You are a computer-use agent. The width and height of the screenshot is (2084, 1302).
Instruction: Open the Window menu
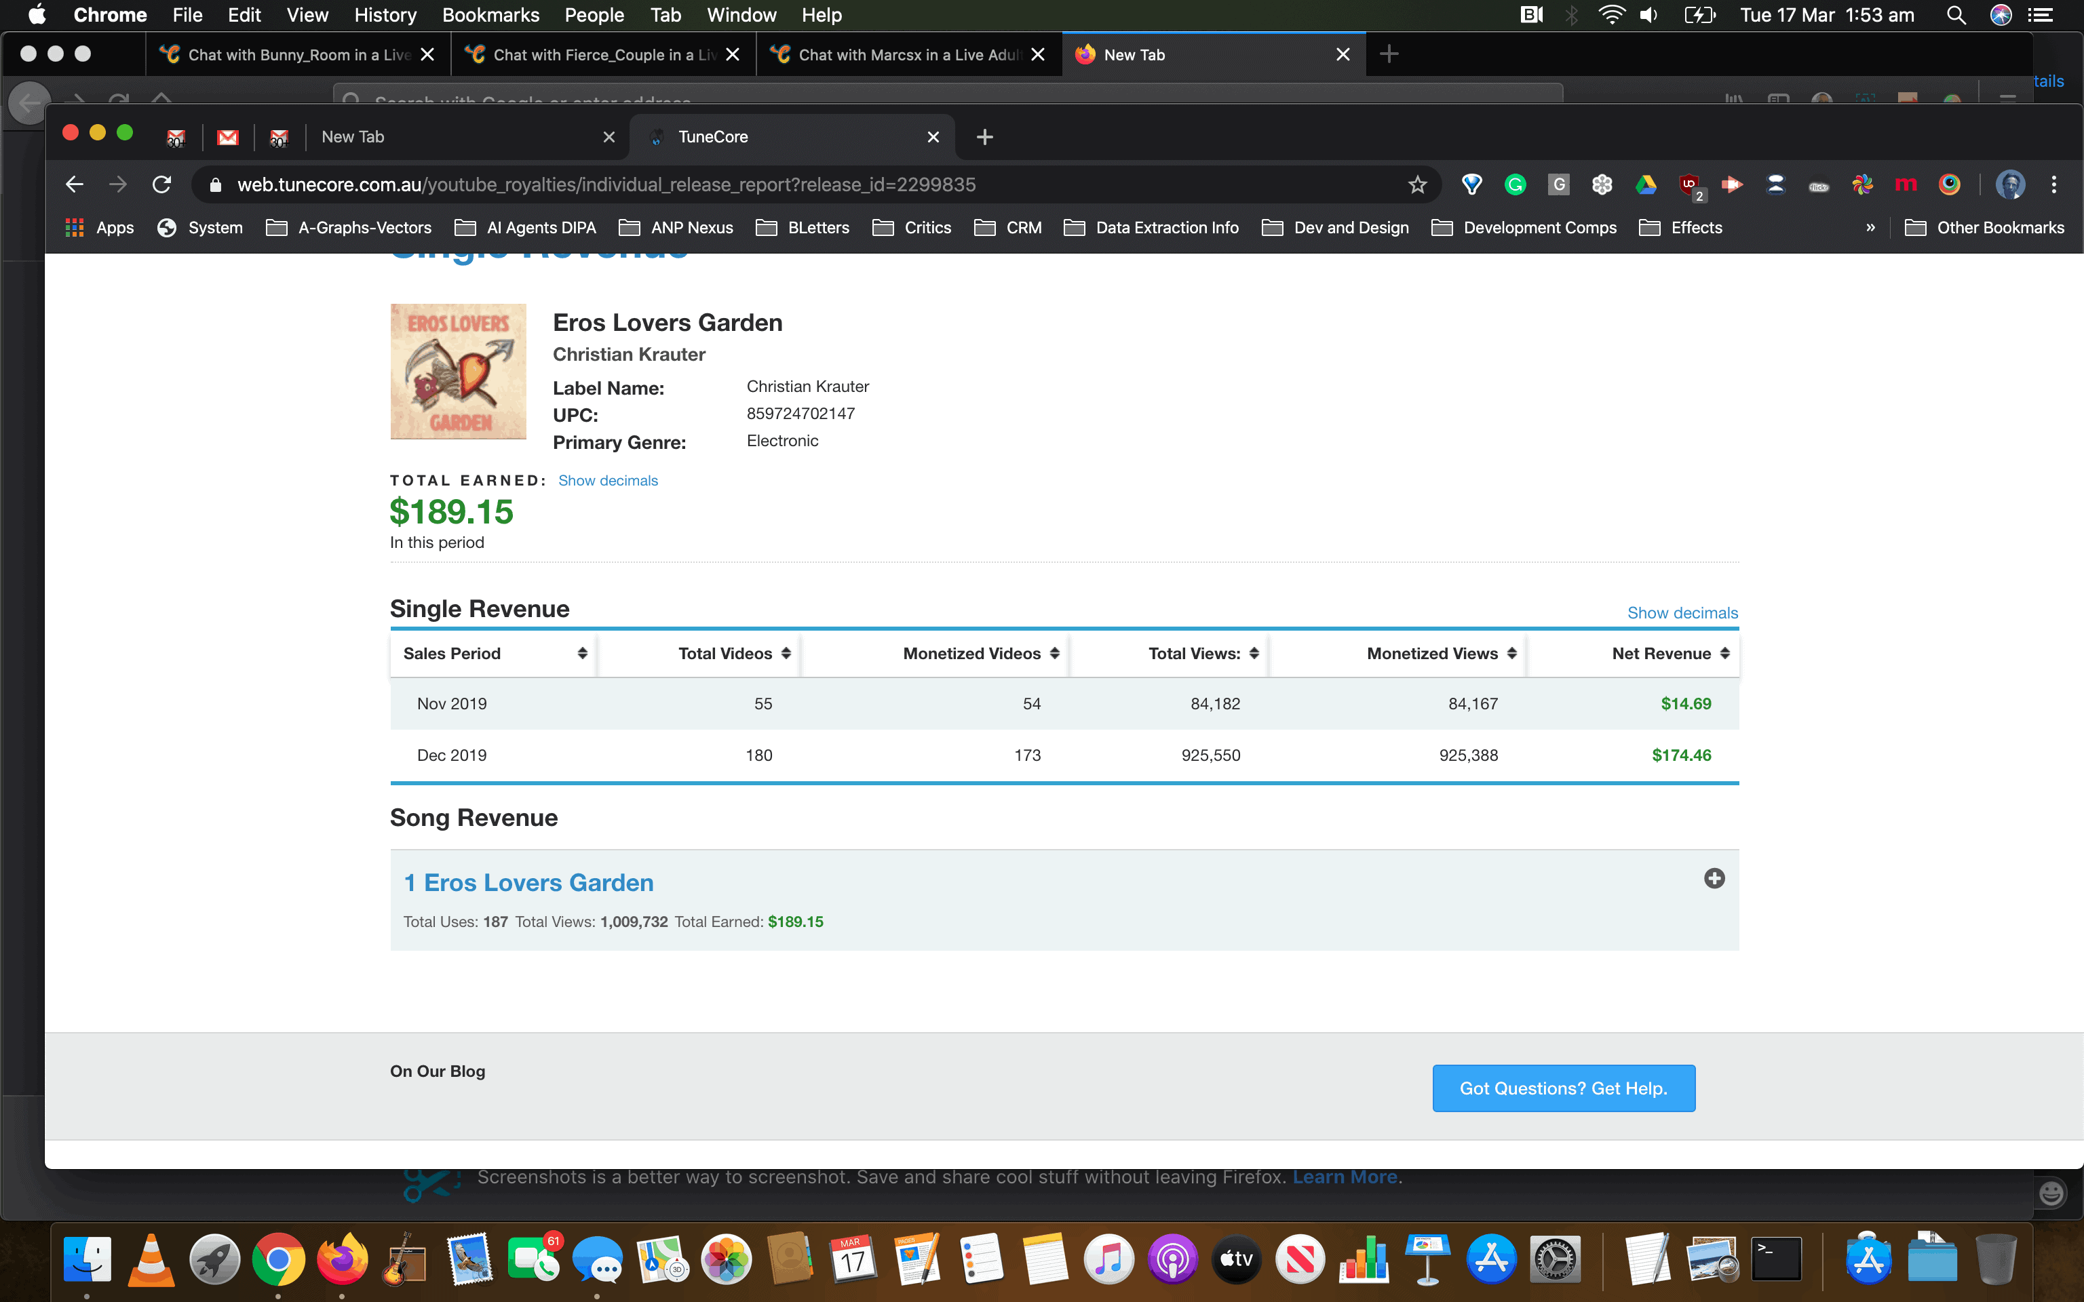click(741, 15)
